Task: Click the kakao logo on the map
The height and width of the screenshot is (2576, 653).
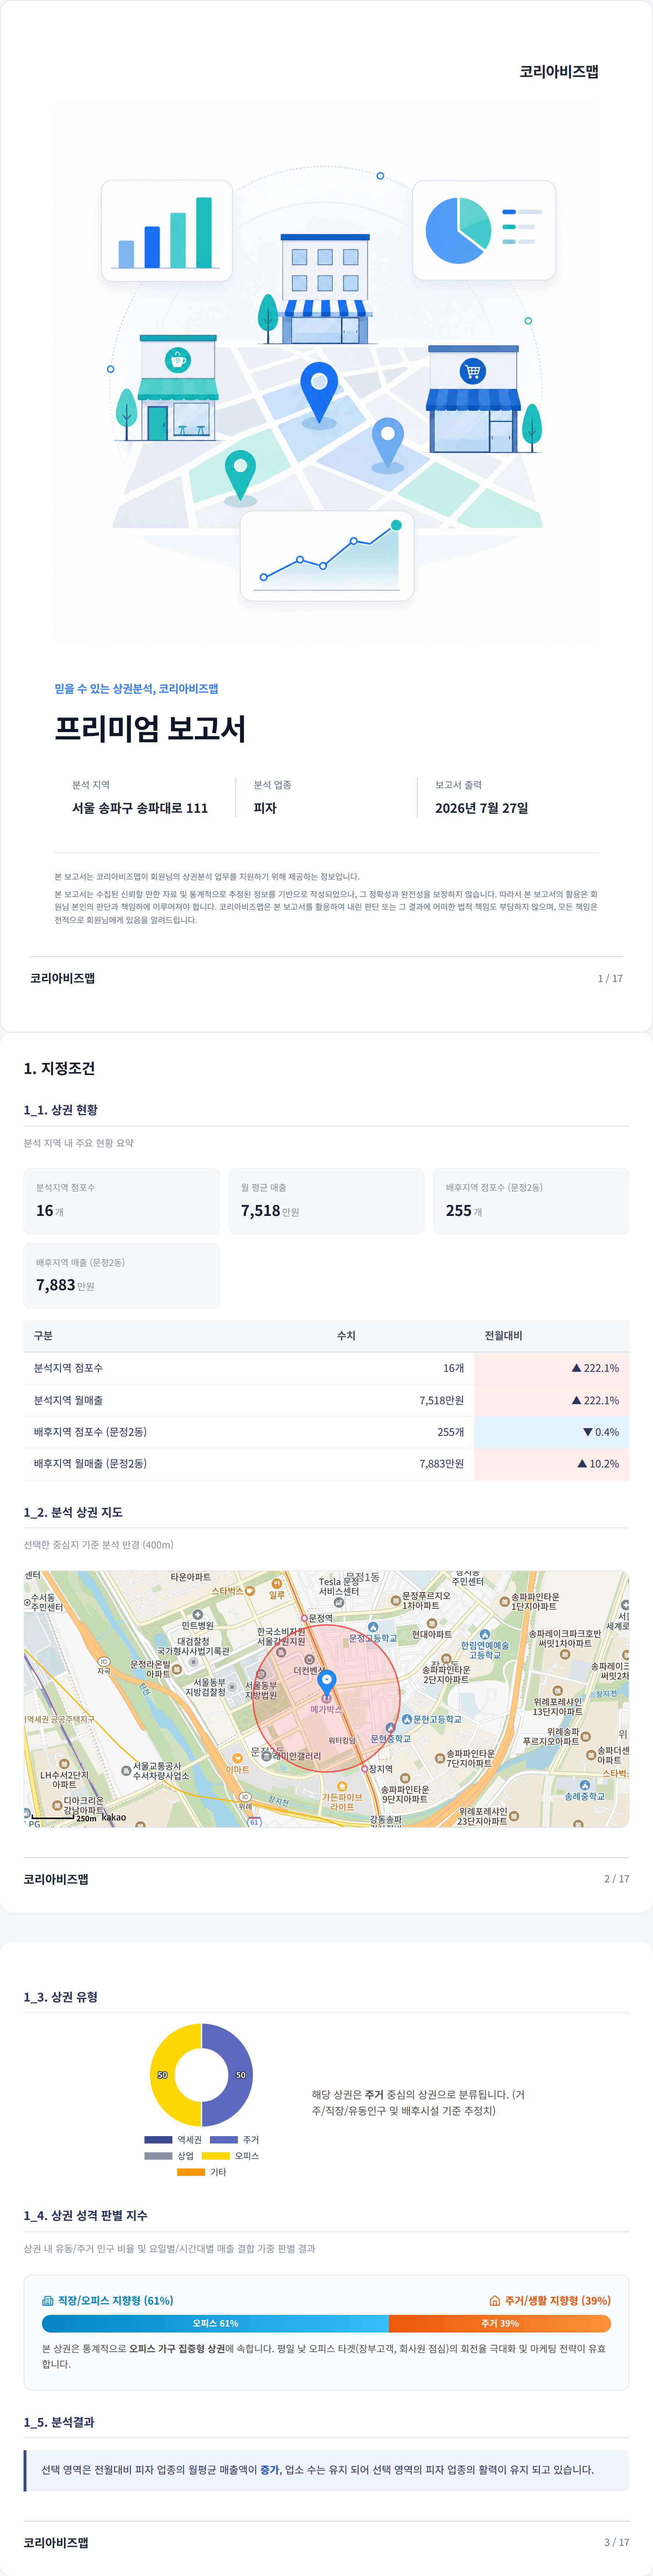Action: point(114,1817)
